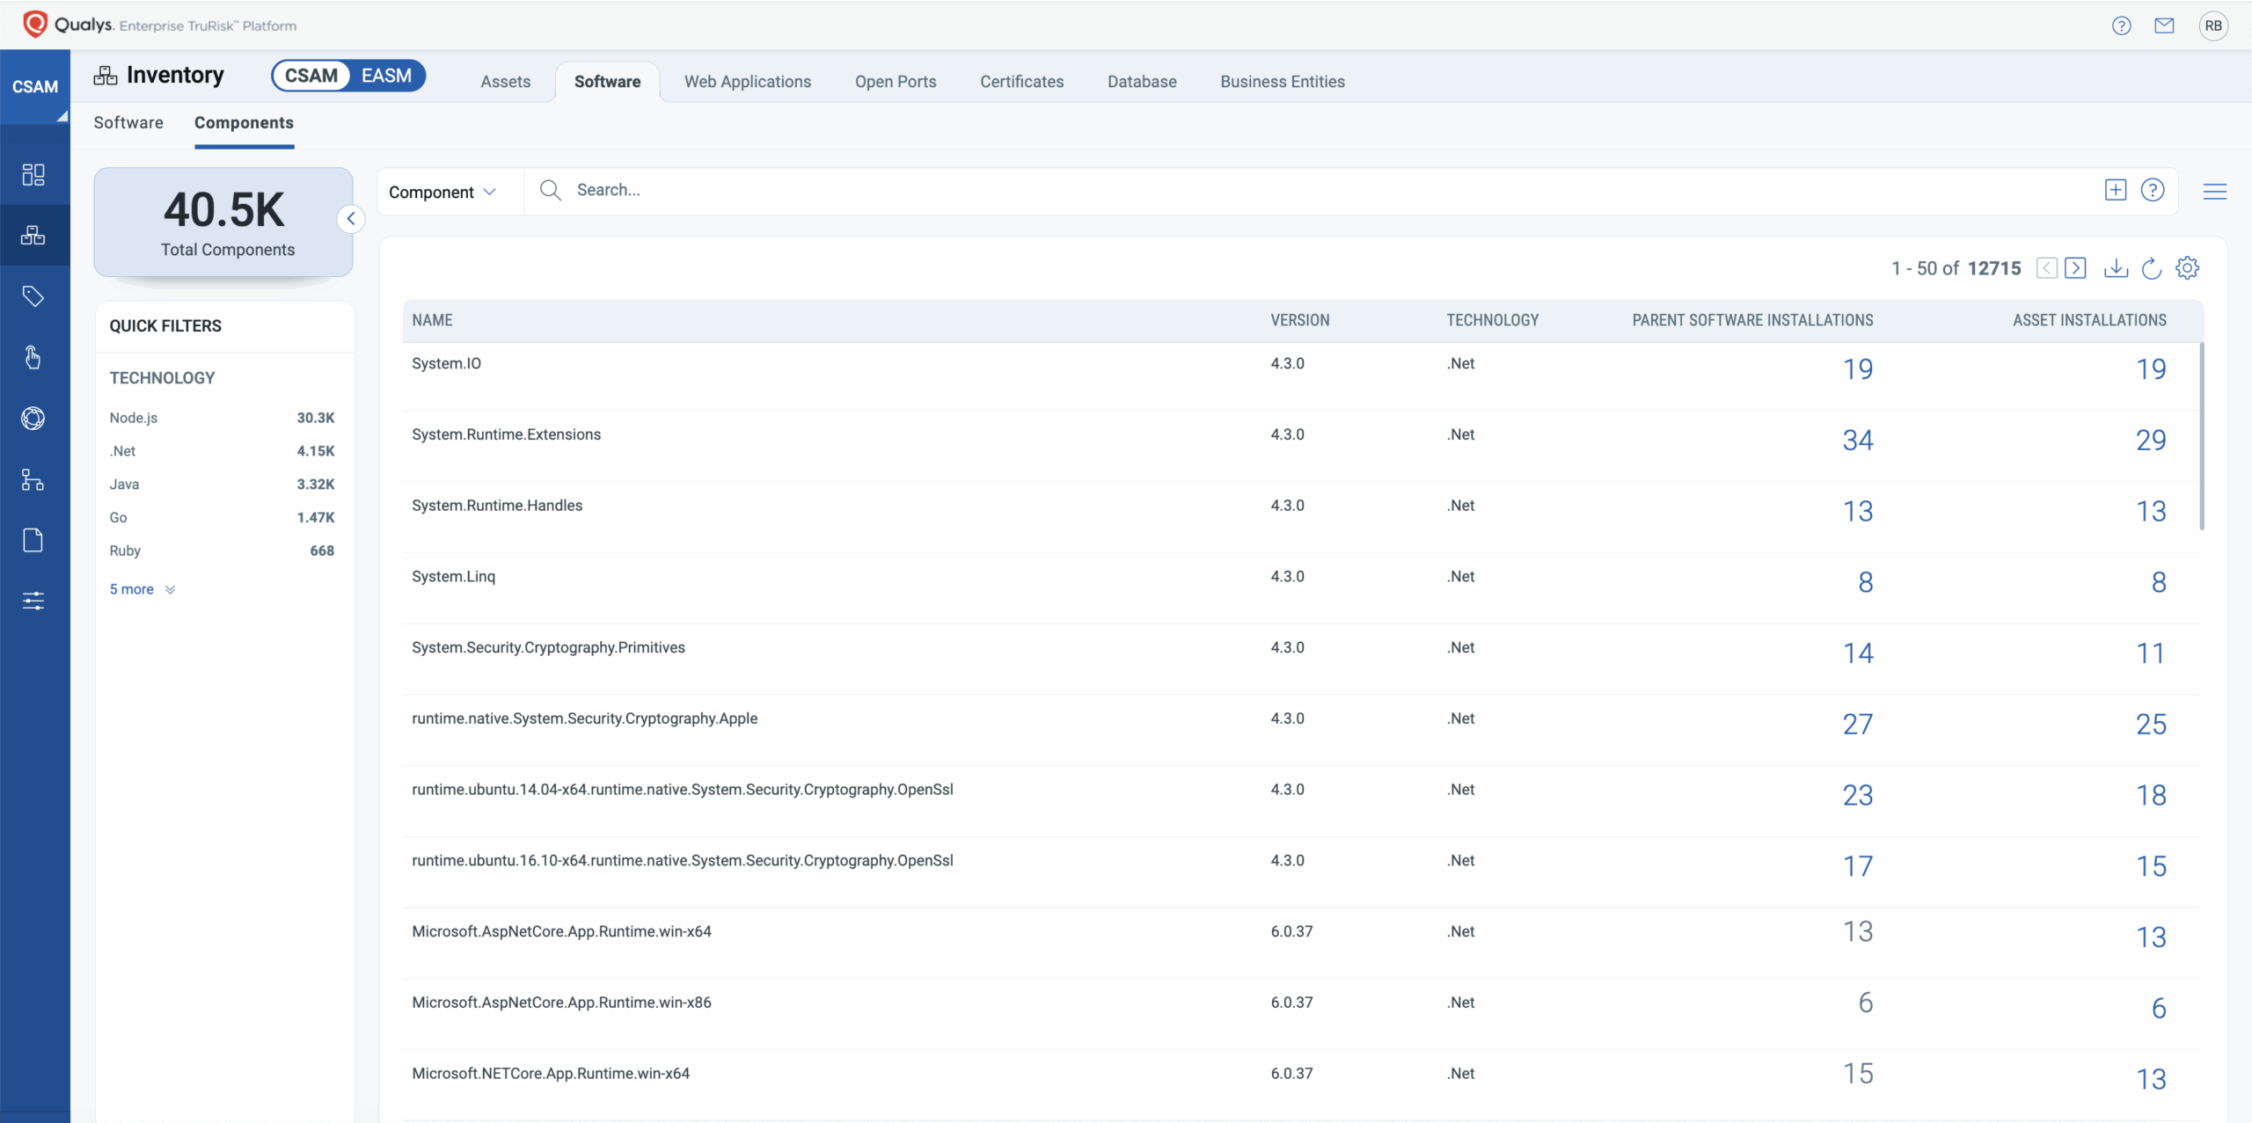Select System.Runtime.Handles component row
This screenshot has width=2252, height=1123.
[1302, 517]
